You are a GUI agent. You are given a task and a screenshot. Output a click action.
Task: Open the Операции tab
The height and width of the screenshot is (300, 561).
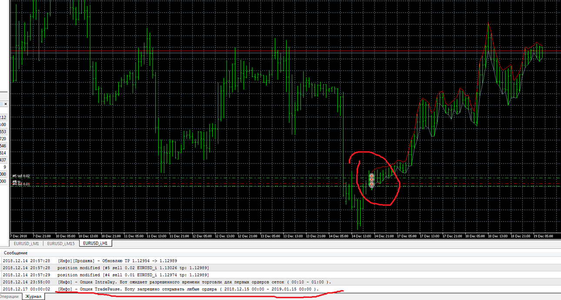tap(10, 297)
